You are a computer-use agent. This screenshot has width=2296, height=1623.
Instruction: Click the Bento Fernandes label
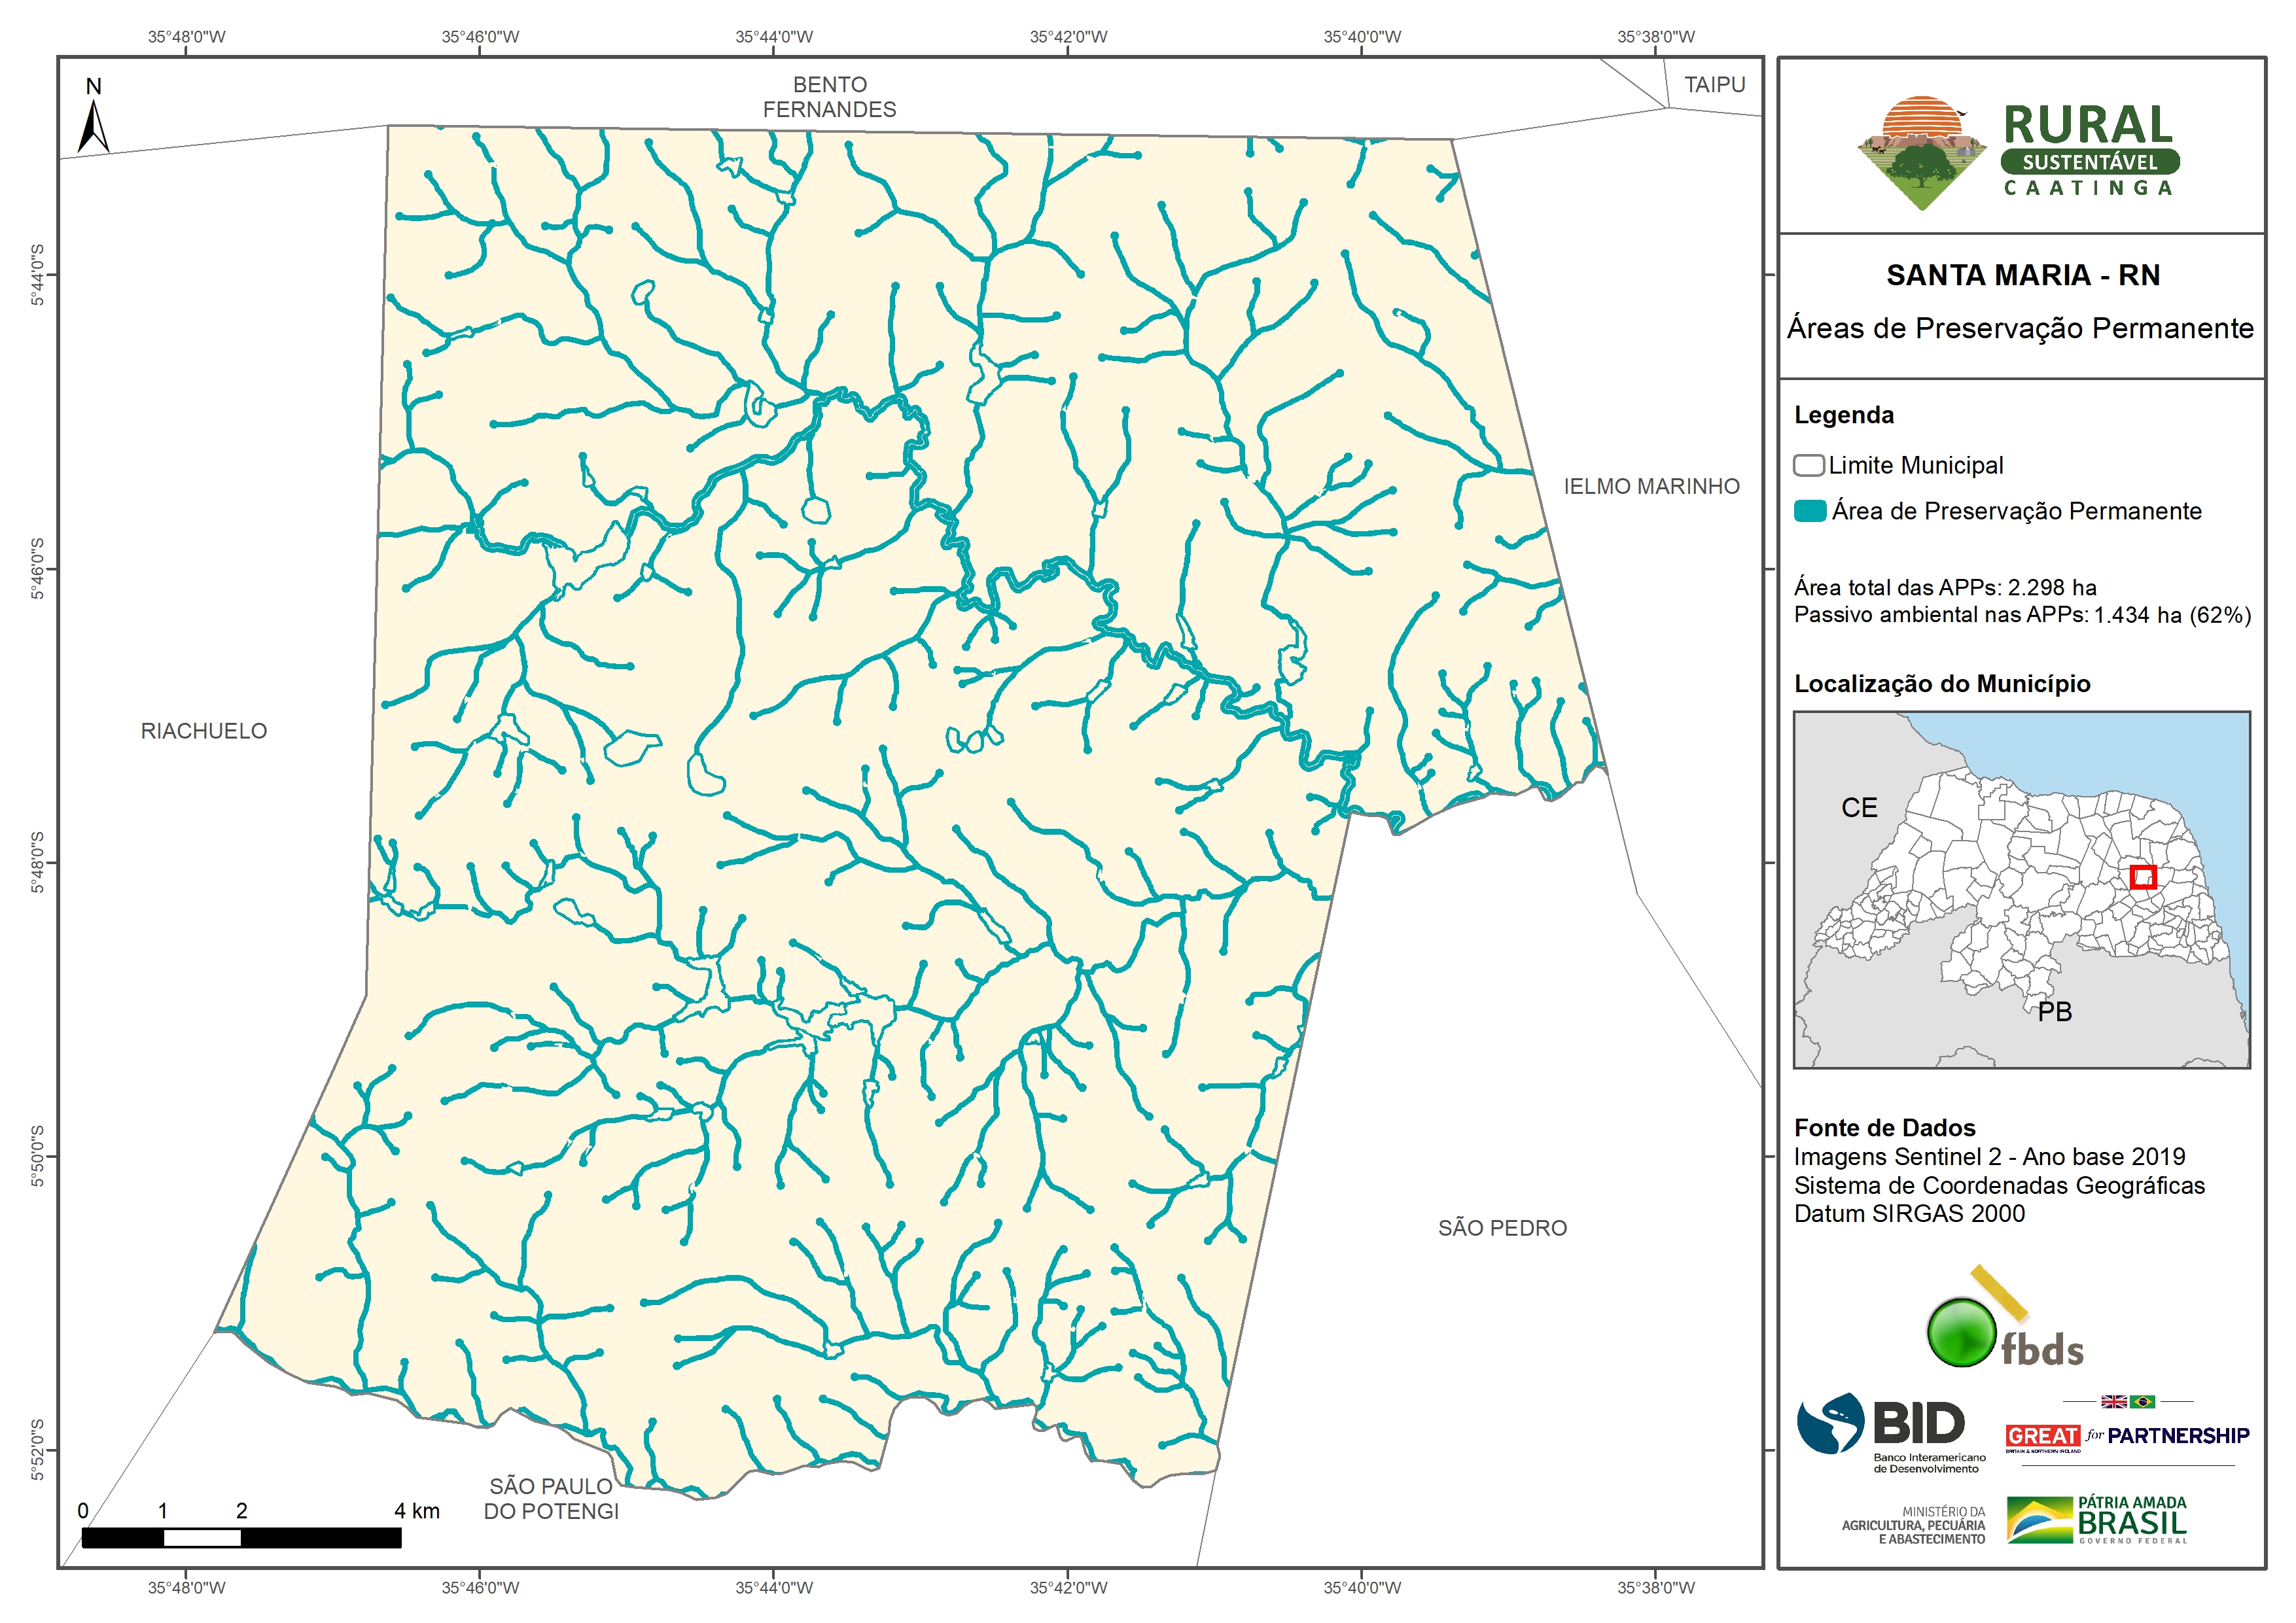[x=829, y=97]
